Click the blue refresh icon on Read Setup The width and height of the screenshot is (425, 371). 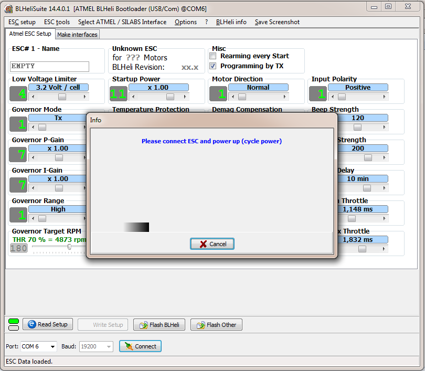31,324
